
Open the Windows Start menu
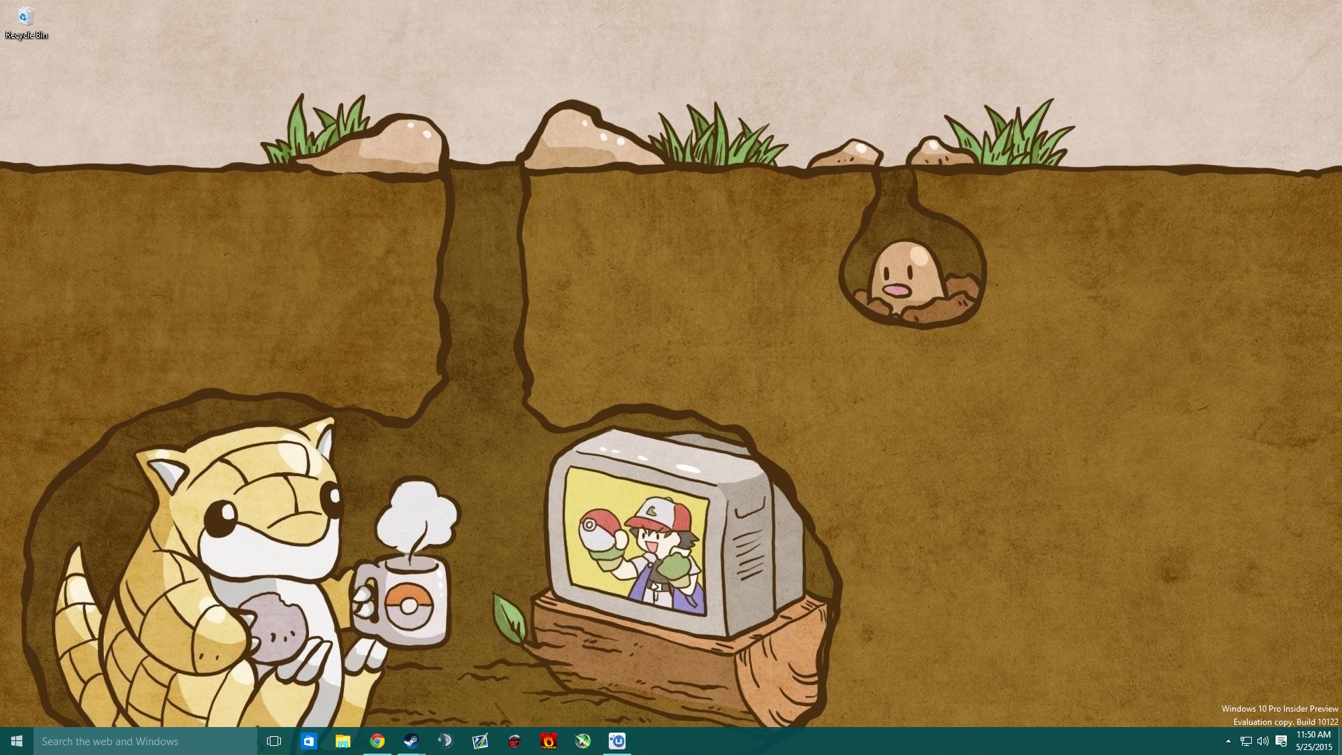point(17,741)
